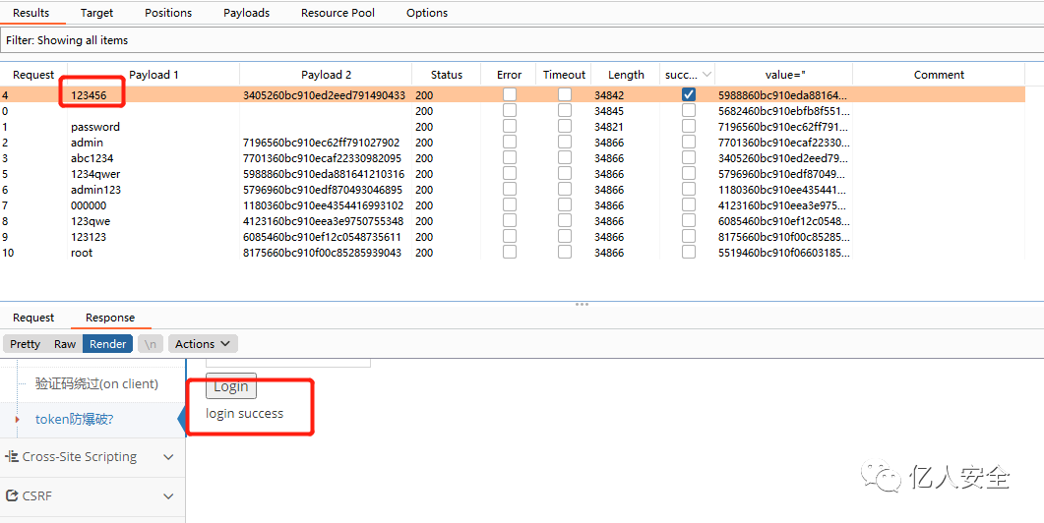This screenshot has height=523, width=1044.
Task: Toggle success checkbox in root row
Action: (689, 253)
